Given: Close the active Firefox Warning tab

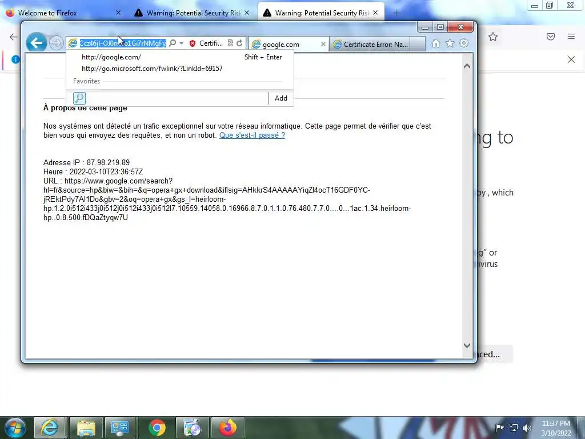Looking at the screenshot, I should [375, 13].
